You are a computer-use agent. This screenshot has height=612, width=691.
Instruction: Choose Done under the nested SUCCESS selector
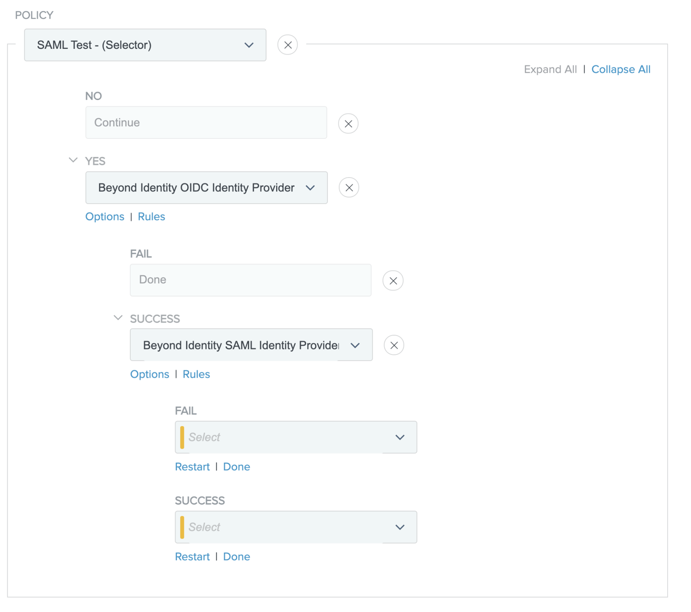(x=236, y=557)
